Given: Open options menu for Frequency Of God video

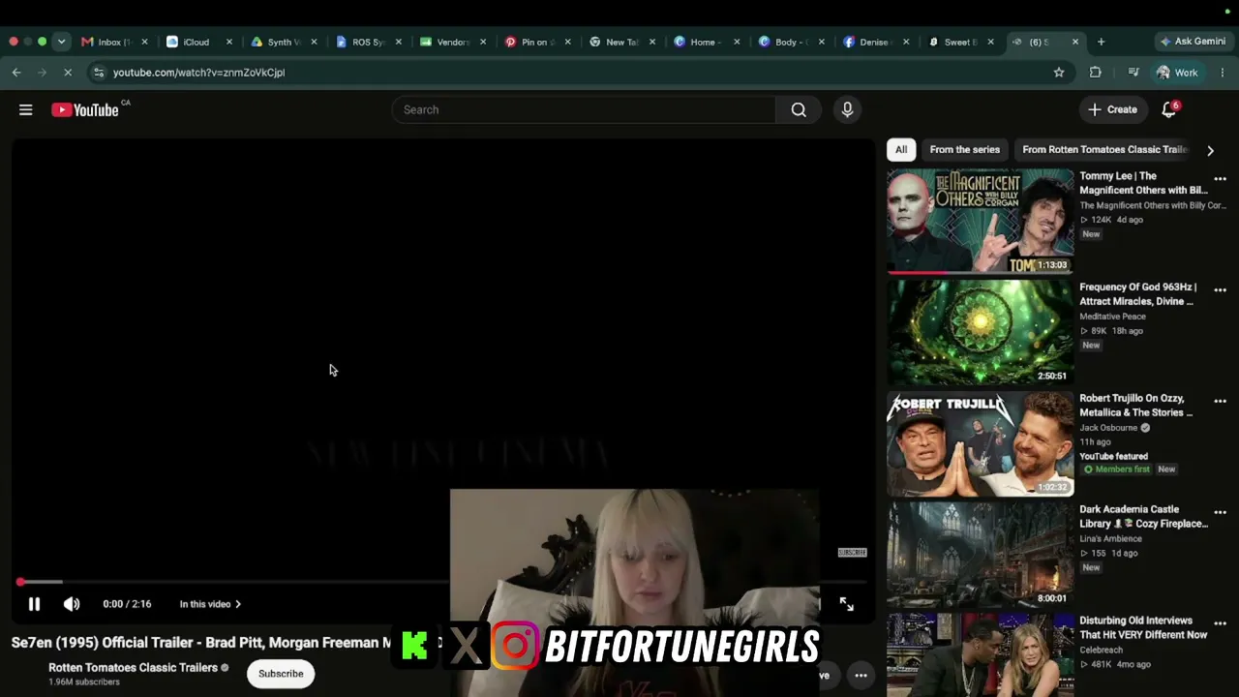Looking at the screenshot, I should (x=1220, y=290).
